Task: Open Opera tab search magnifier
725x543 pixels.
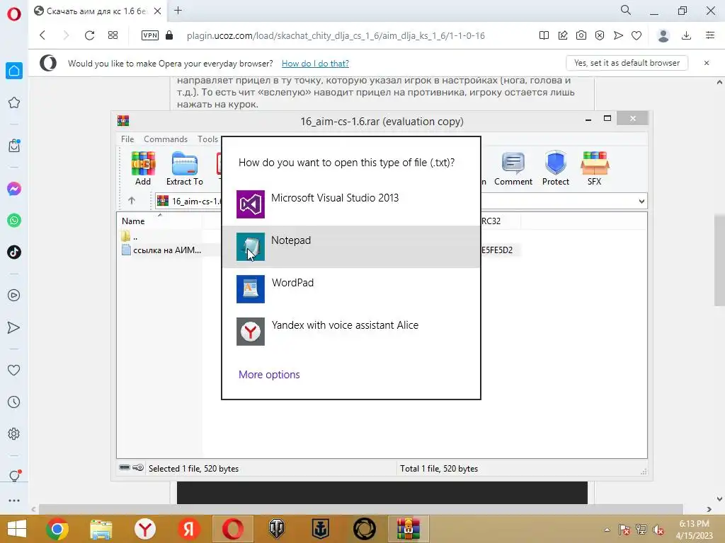Action: coord(626,10)
